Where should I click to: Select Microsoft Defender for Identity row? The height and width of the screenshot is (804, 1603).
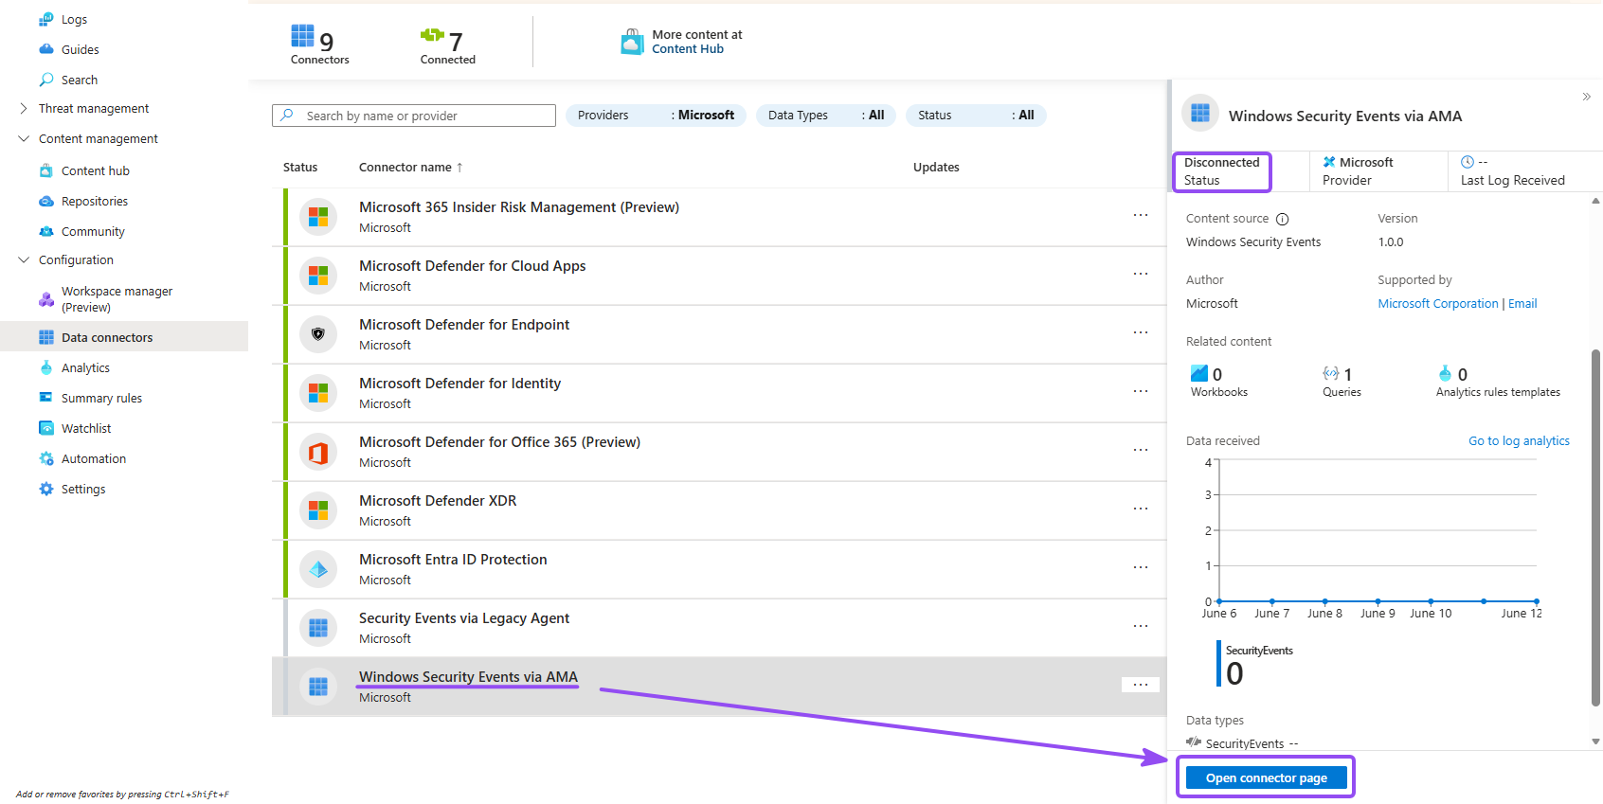719,393
